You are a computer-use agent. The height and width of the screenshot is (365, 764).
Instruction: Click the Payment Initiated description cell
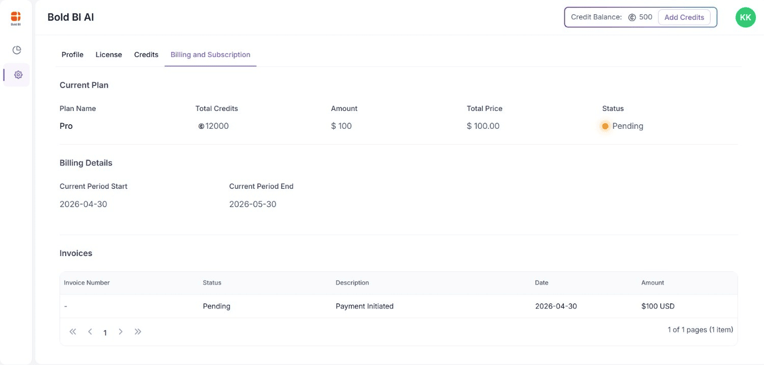(x=365, y=306)
